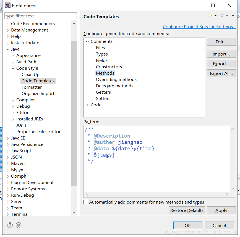Click the Apply button
This screenshot has width=240, height=237.
point(221,210)
